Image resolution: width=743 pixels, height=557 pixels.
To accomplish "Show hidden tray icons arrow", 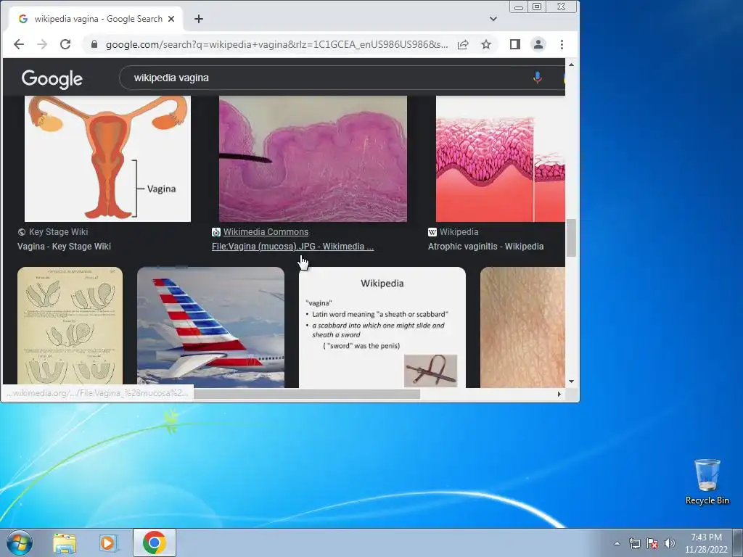I will tap(617, 543).
